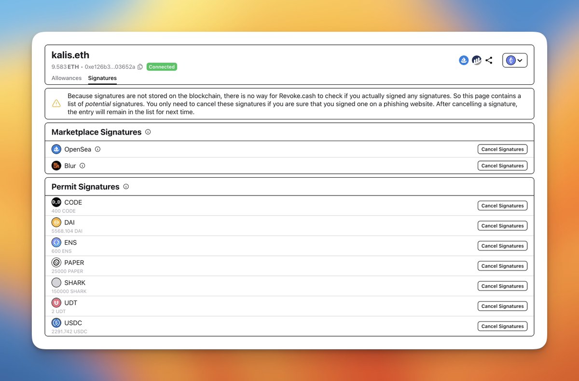This screenshot has width=579, height=381.
Task: Show info tooltip next to Marketplace Signatures
Action: (x=148, y=132)
